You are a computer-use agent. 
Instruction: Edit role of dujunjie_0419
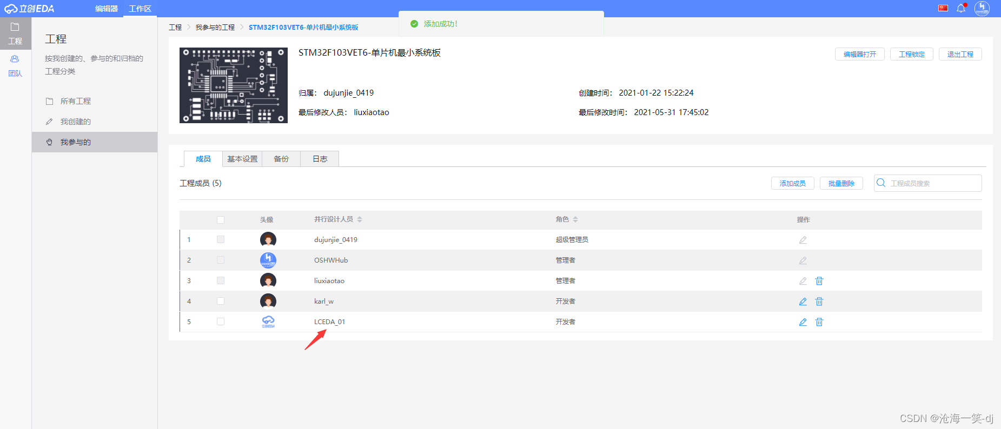pyautogui.click(x=803, y=240)
